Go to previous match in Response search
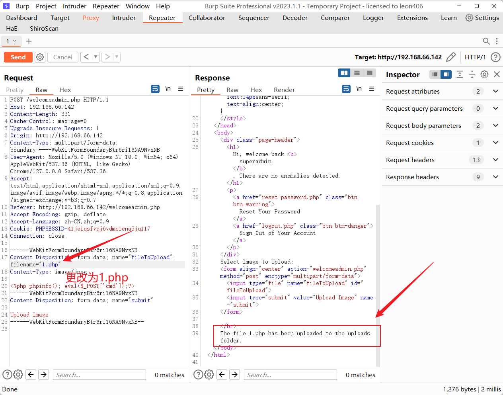 click(222, 374)
